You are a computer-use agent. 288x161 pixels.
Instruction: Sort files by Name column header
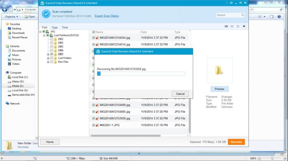click(99, 32)
